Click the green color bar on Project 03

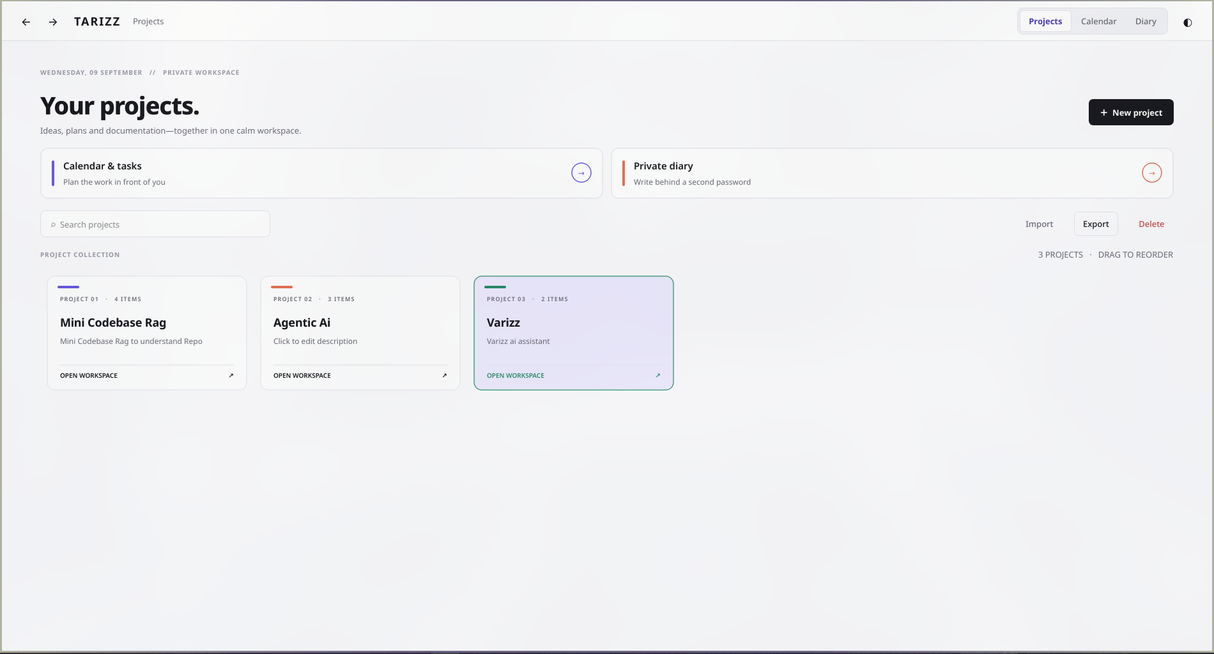click(x=495, y=287)
